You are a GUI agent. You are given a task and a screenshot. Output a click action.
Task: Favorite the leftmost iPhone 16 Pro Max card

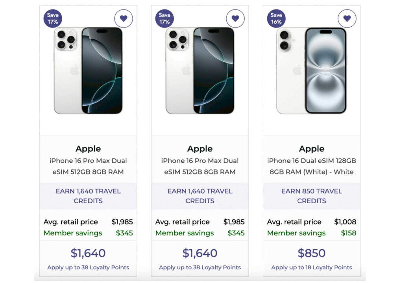(x=124, y=18)
